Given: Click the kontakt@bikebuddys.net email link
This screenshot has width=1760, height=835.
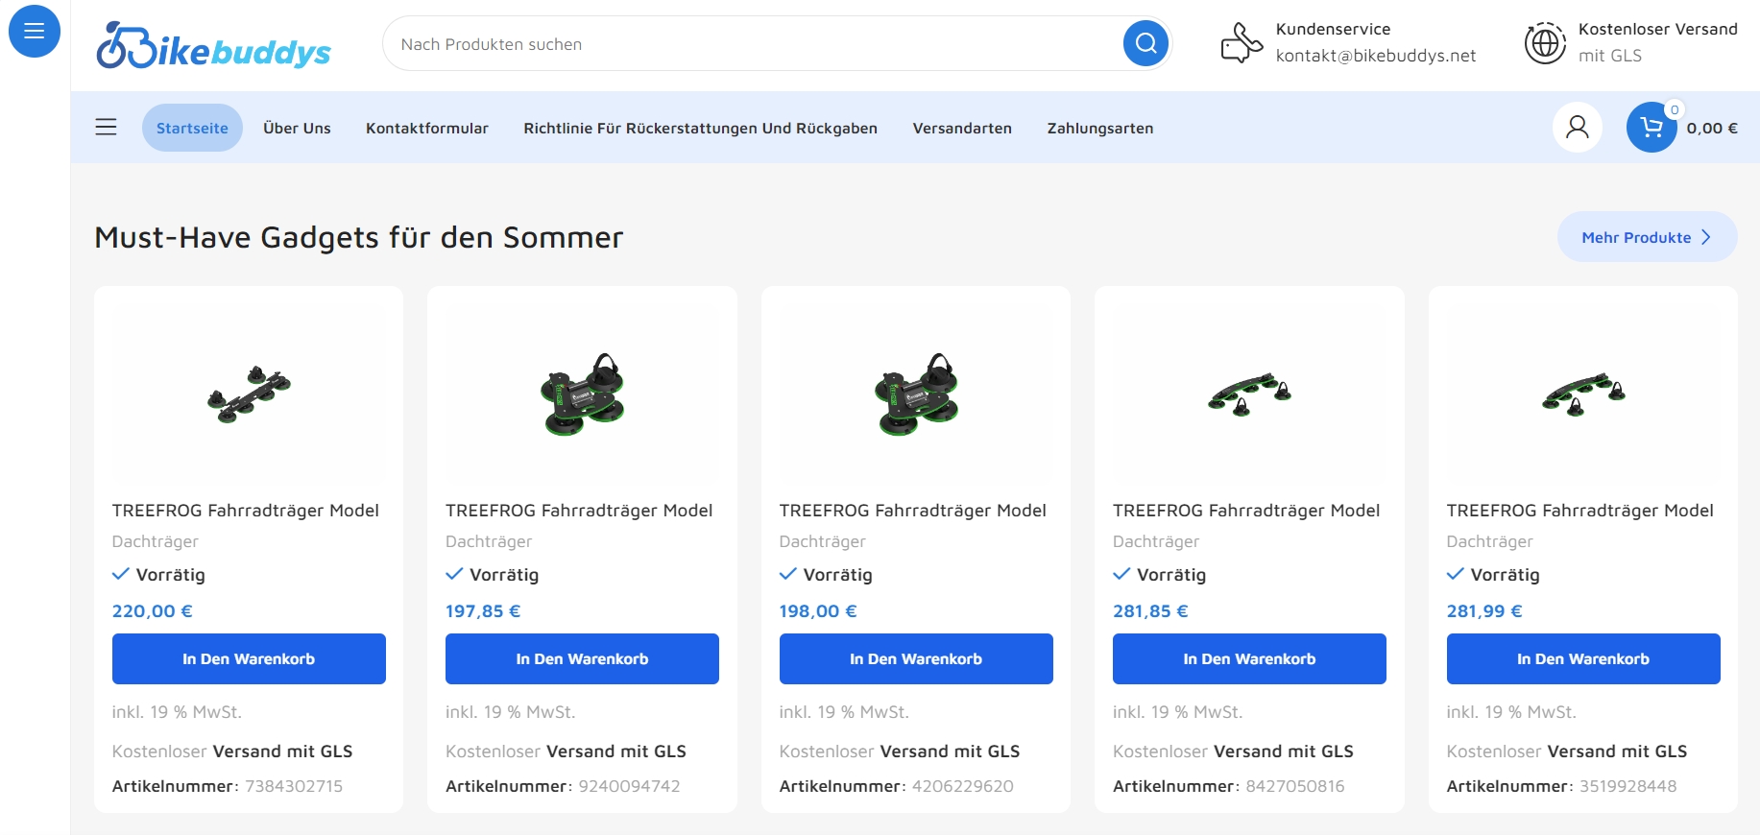Looking at the screenshot, I should click(1375, 56).
